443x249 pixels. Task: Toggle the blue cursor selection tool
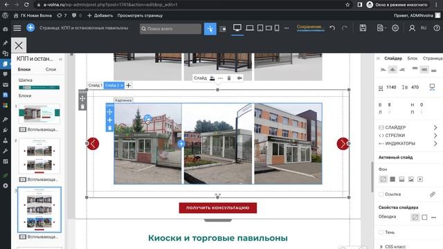click(x=210, y=29)
